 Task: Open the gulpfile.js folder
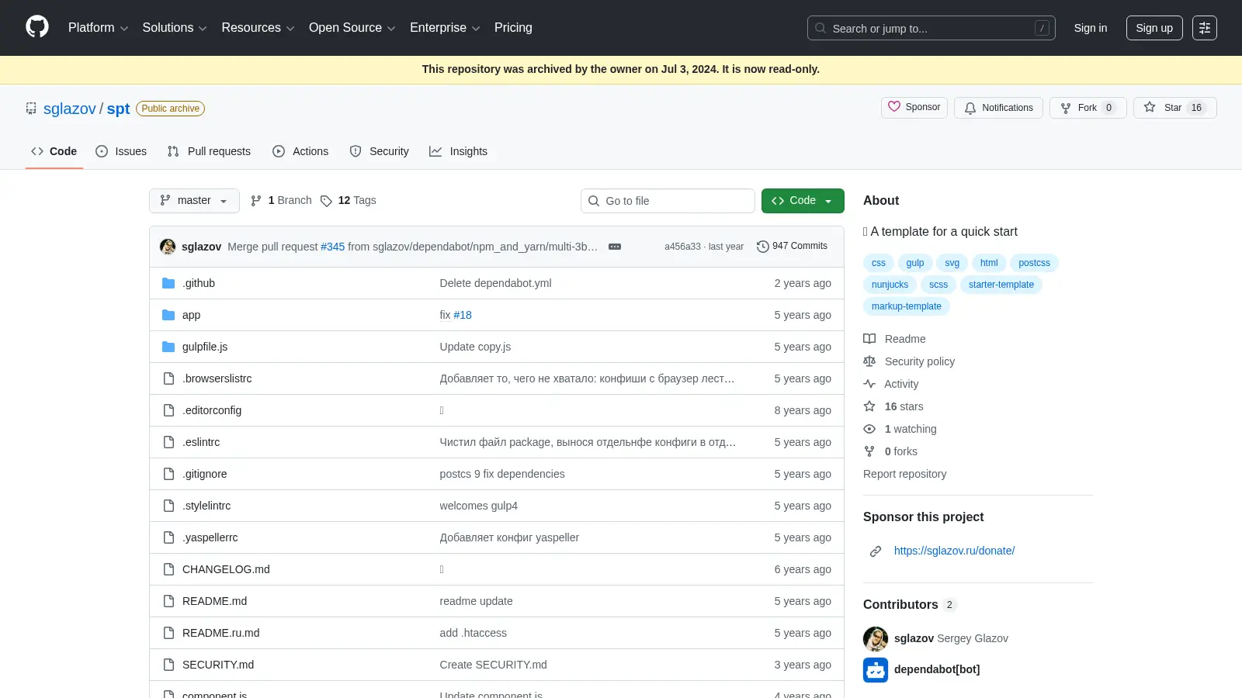click(x=205, y=347)
